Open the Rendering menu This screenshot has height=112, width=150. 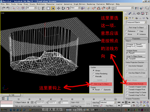(x=91, y=4)
